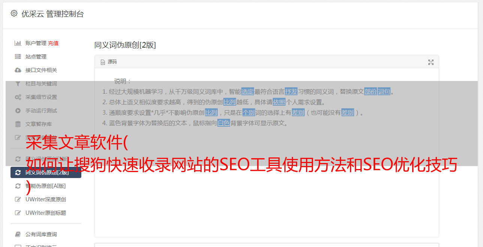Image resolution: width=483 pixels, height=247 pixels.
Task: Open UWriter深度原创 in the sidebar
Action: click(x=46, y=199)
